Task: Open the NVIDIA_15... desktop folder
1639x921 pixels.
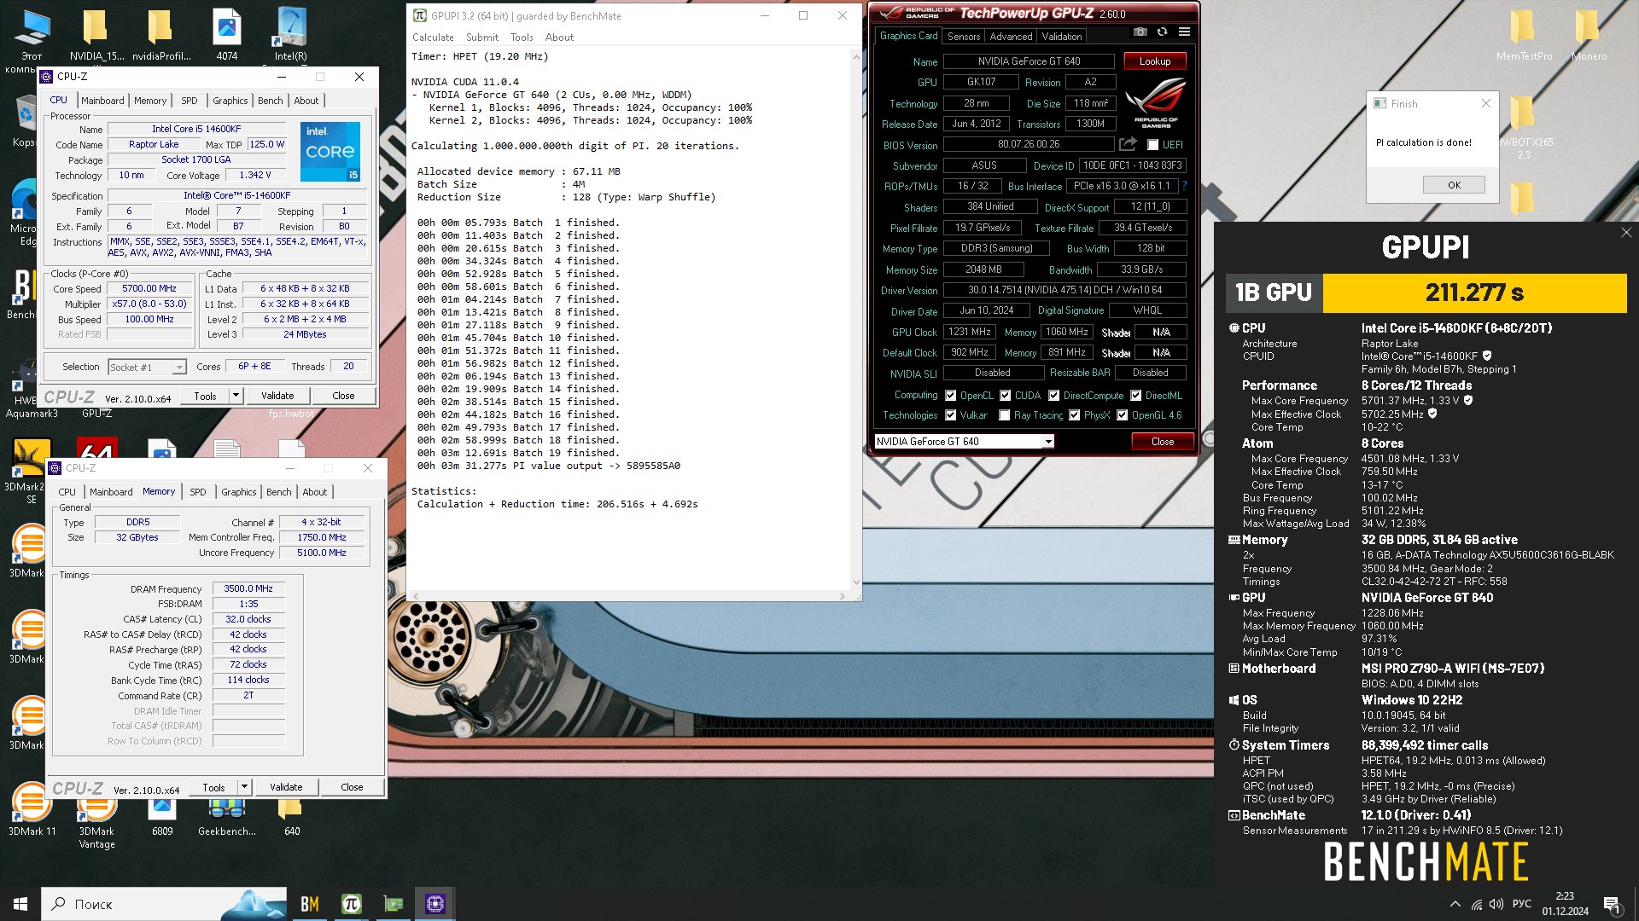Action: pyautogui.click(x=96, y=34)
